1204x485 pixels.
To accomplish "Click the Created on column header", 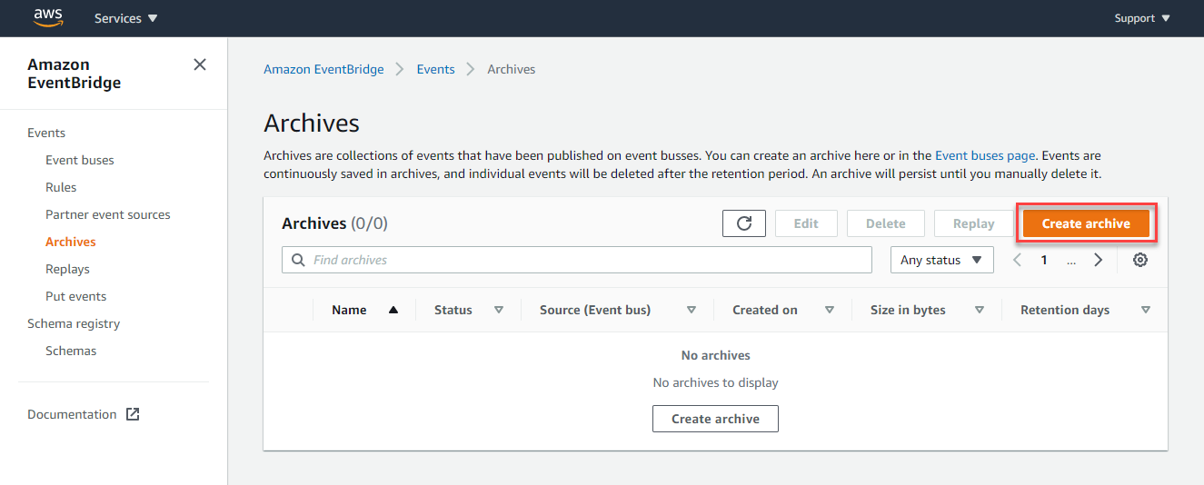I will (765, 310).
